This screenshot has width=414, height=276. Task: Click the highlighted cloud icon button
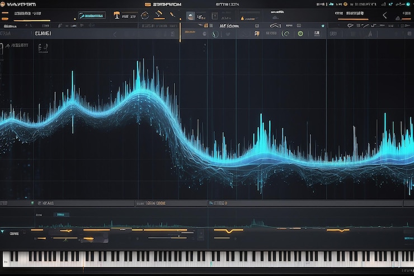point(190,16)
